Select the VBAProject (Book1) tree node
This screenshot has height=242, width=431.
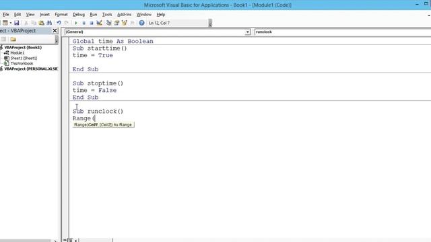coord(23,48)
